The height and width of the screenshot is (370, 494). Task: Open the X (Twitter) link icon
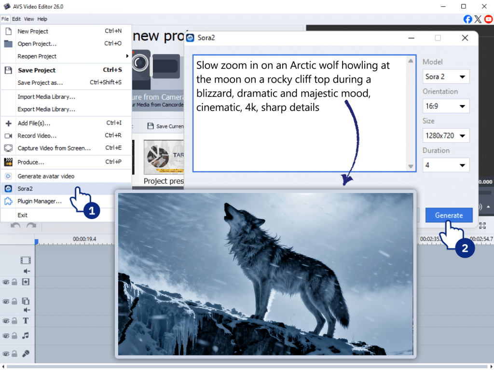click(478, 19)
